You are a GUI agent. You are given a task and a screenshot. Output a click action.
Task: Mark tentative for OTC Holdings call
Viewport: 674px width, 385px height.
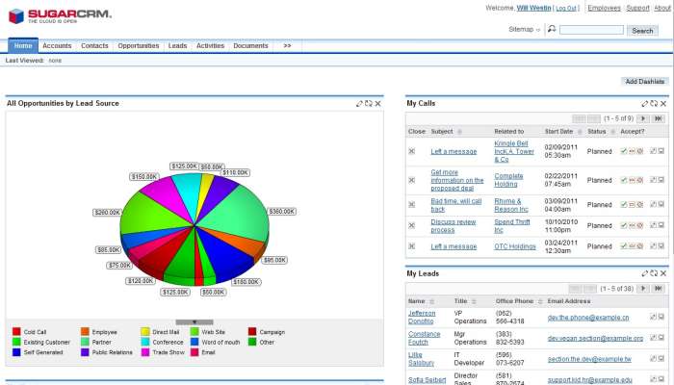[x=632, y=246]
